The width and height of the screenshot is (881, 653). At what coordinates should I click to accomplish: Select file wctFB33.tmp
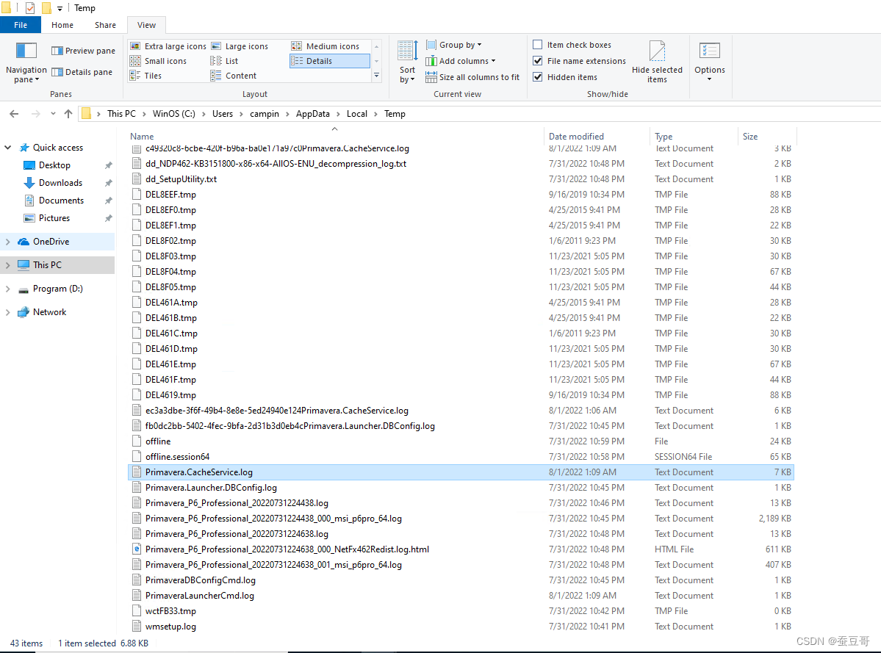461,611
